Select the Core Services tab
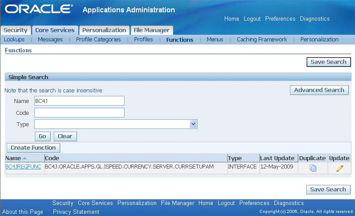Image resolution: width=355 pixels, height=216 pixels. click(55, 30)
